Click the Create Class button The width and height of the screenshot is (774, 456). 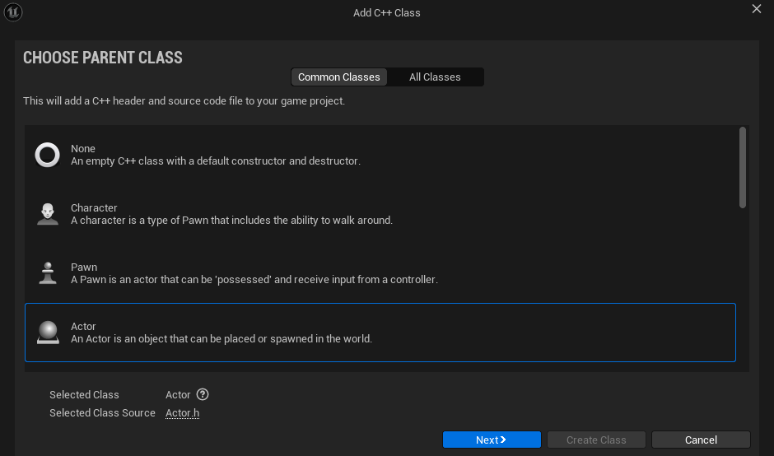(x=596, y=440)
